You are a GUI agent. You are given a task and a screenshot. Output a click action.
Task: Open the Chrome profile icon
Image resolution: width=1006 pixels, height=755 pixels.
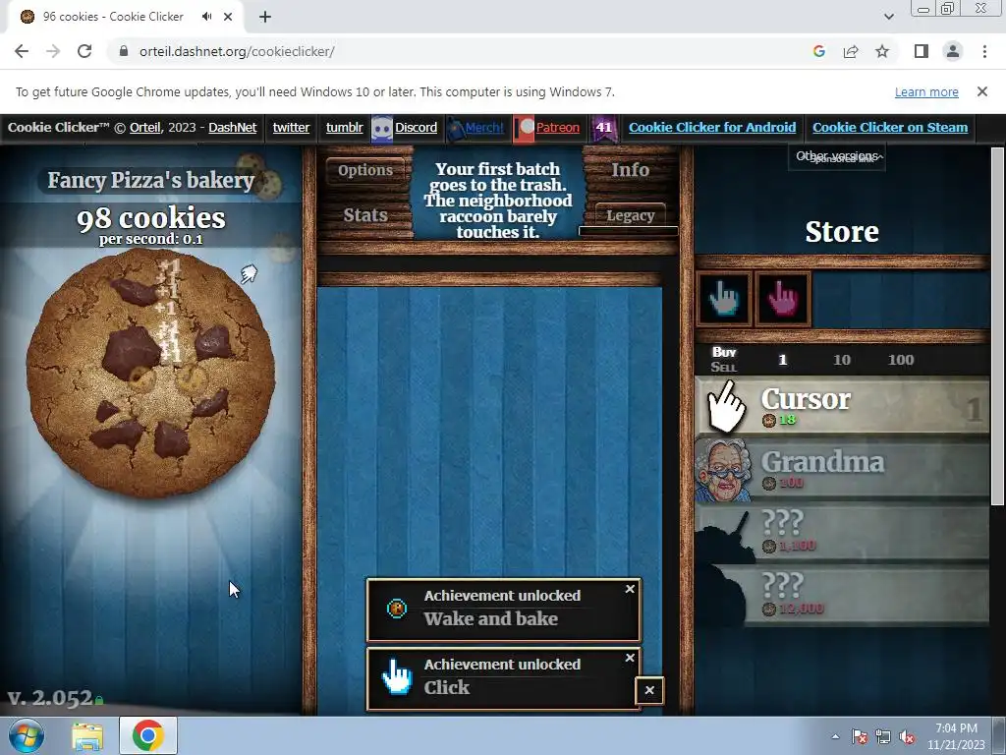(953, 51)
